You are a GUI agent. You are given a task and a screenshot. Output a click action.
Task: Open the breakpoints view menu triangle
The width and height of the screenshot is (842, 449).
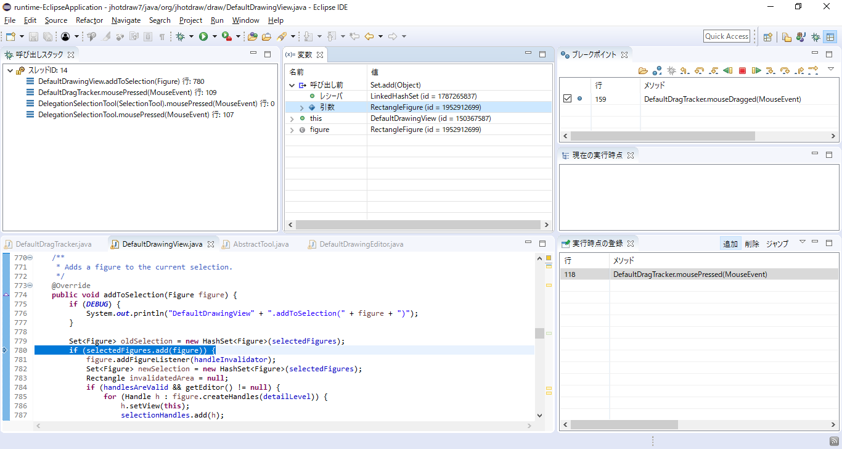coord(831,68)
